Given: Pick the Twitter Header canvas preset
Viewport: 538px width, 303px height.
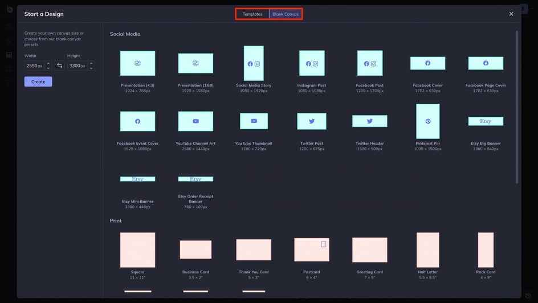Looking at the screenshot, I should [x=369, y=121].
